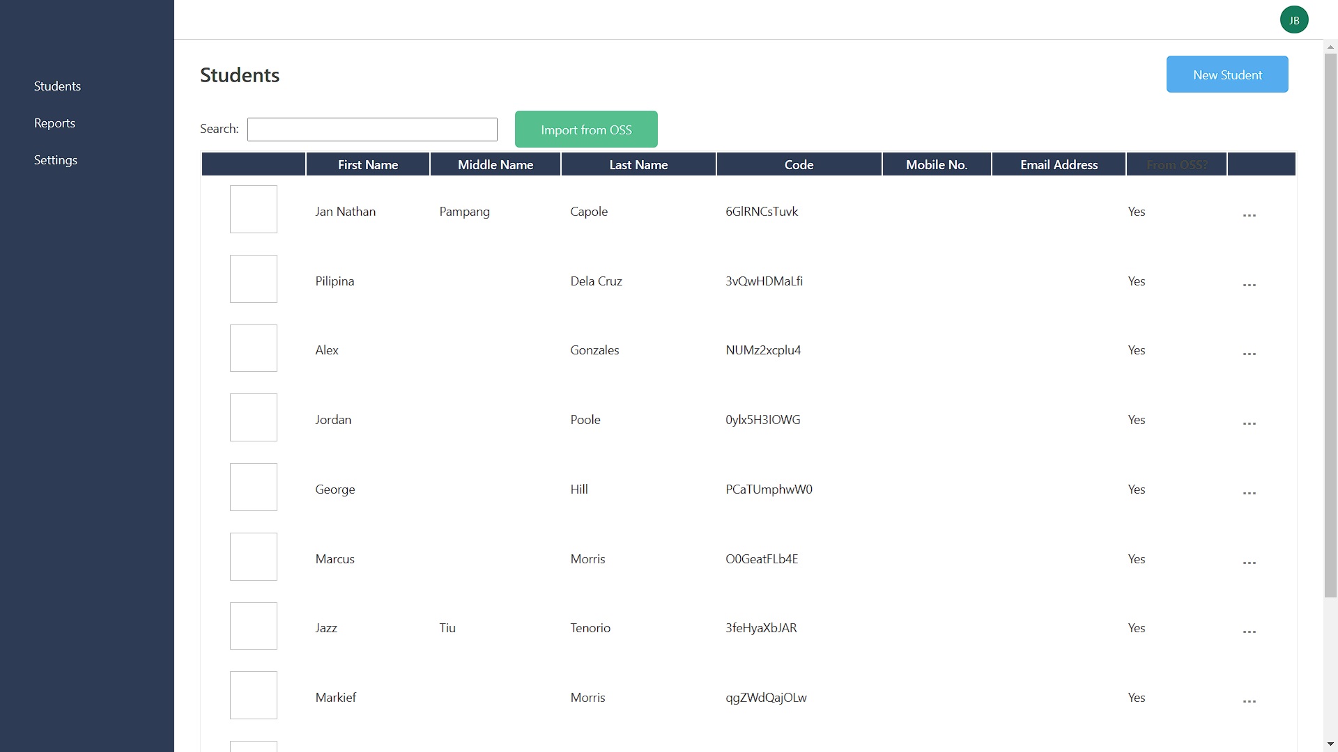Click Jan Nathan's photo placeholder

click(254, 209)
